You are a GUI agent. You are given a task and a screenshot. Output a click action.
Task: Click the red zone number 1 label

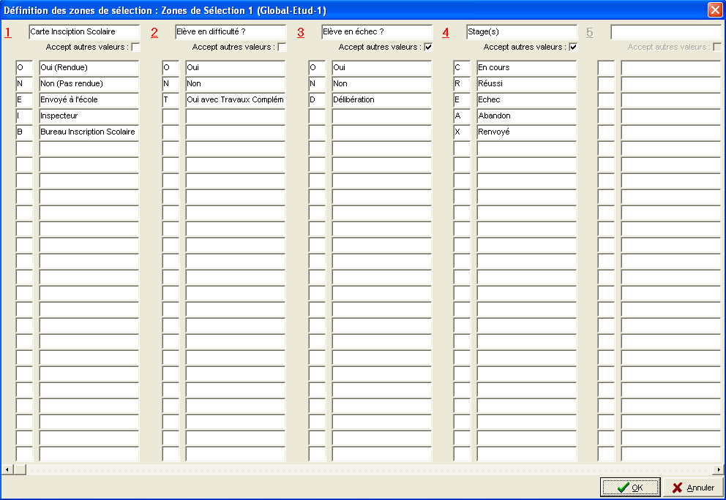coord(8,32)
